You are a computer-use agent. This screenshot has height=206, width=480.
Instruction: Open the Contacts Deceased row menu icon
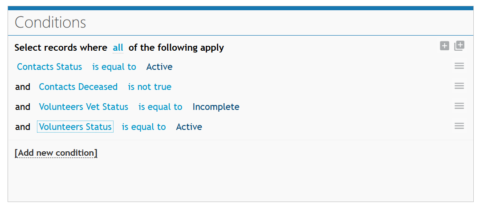pos(459,86)
